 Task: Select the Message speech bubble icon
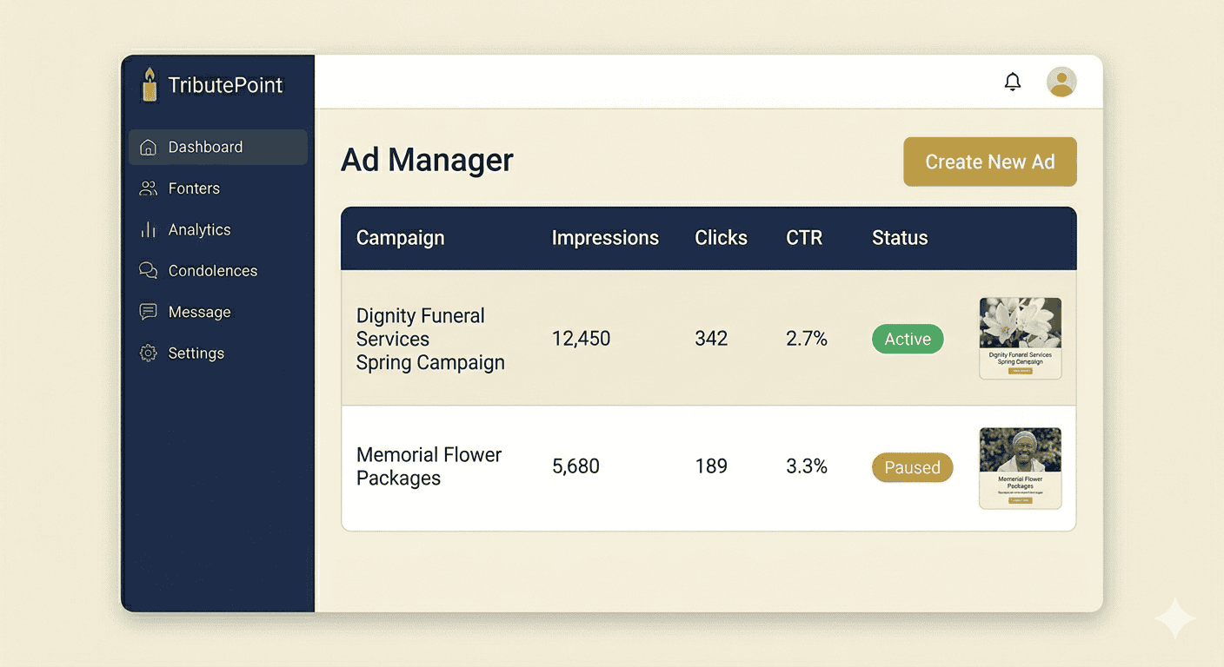click(148, 311)
